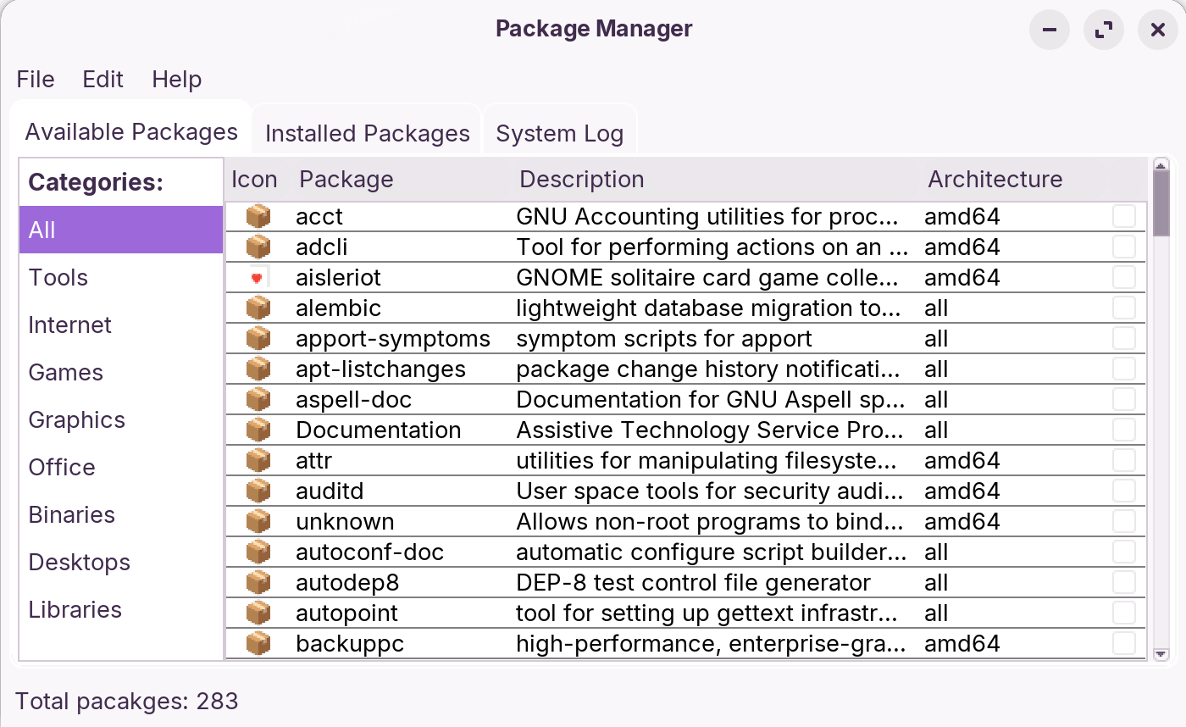Click the alembic package icon

[x=257, y=308]
